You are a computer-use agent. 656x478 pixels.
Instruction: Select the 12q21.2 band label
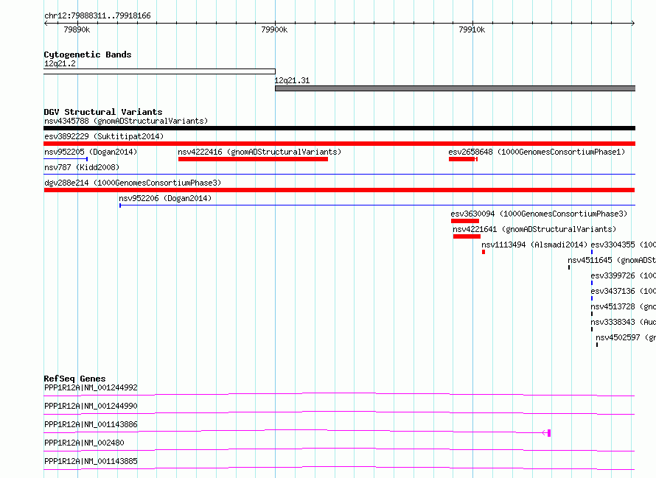tap(60, 63)
